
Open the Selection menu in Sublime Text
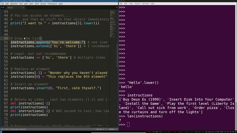click(14, 4)
